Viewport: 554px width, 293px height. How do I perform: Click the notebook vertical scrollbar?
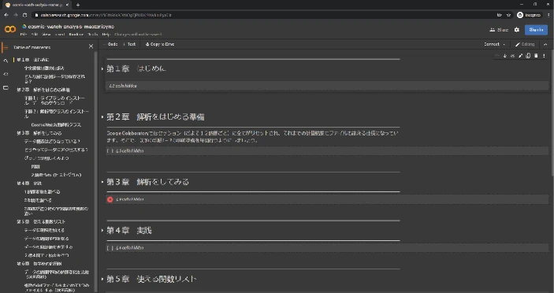point(552,113)
